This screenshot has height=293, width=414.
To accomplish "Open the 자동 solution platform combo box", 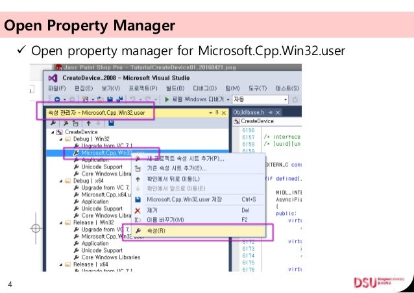I will tap(260, 99).
